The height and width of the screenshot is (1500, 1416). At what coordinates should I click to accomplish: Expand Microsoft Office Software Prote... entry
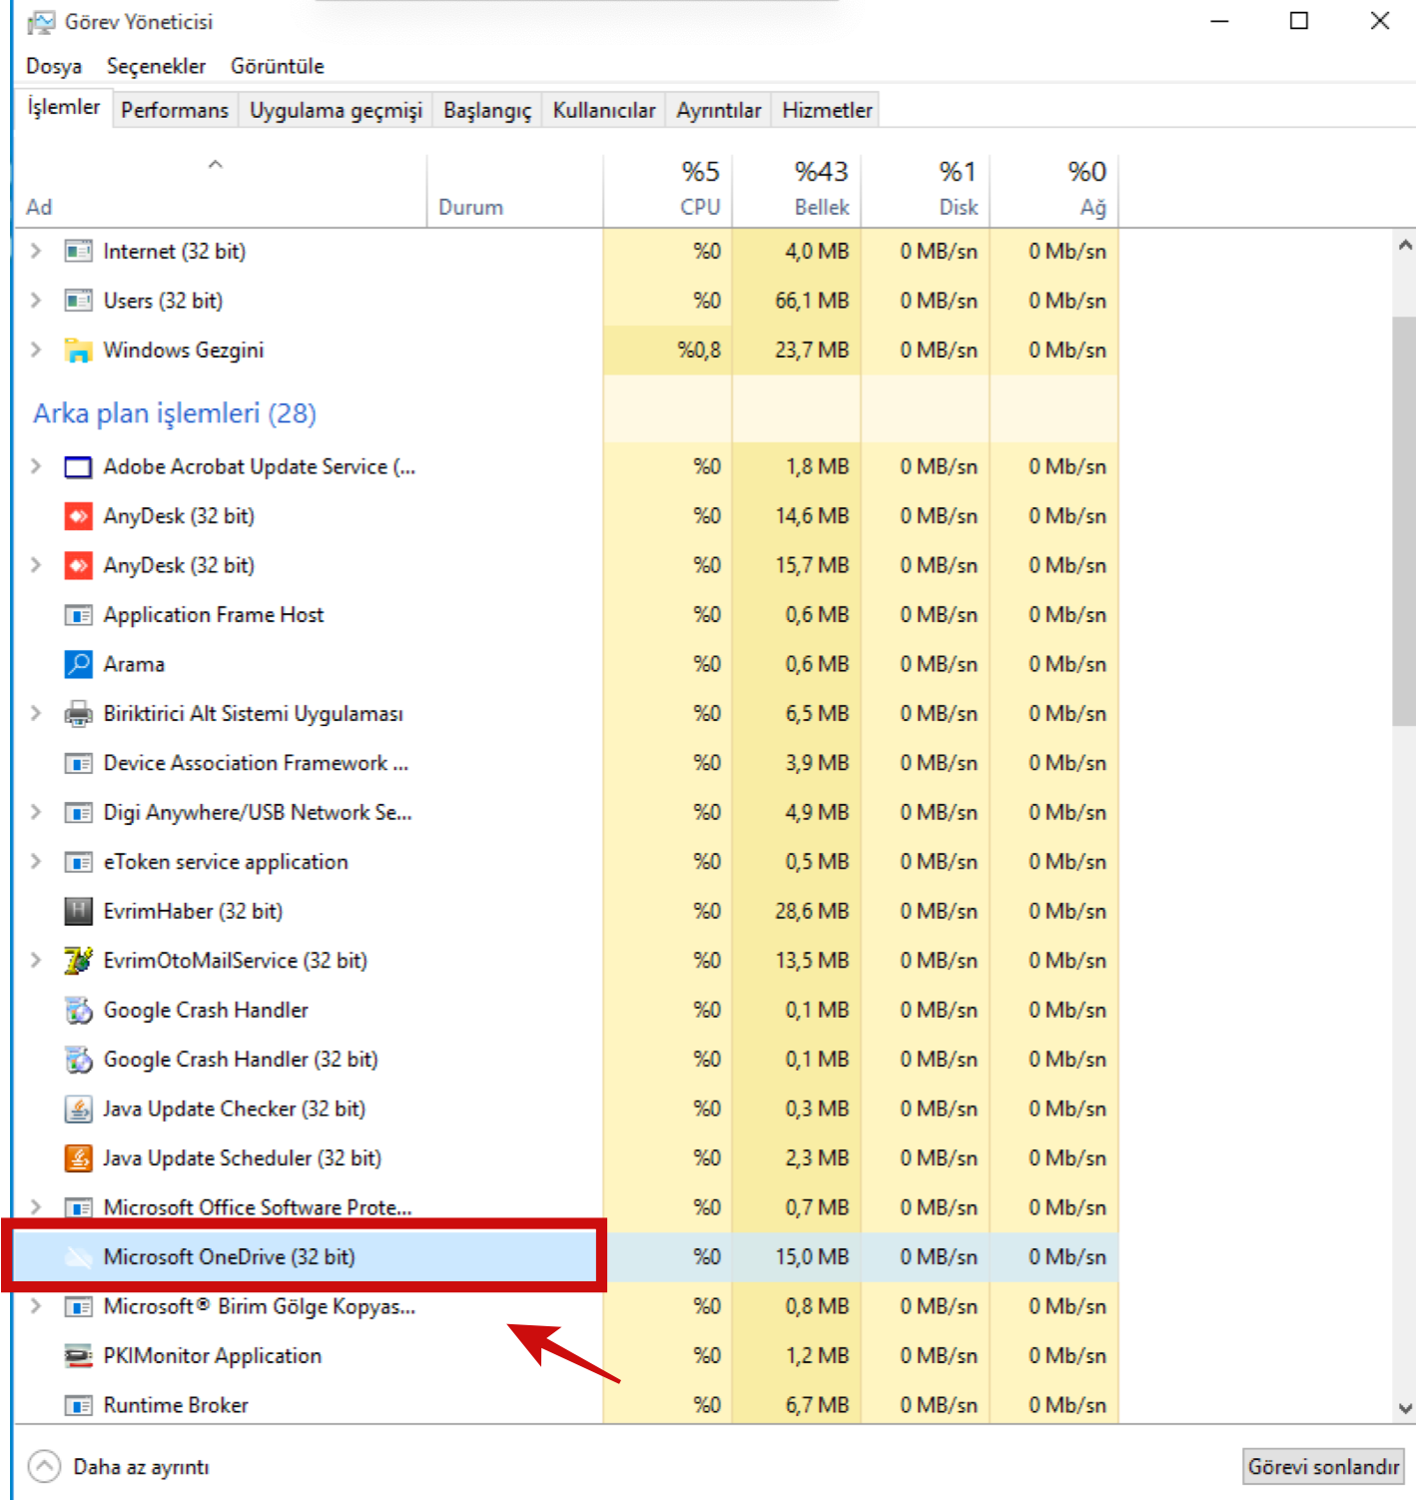(36, 1207)
